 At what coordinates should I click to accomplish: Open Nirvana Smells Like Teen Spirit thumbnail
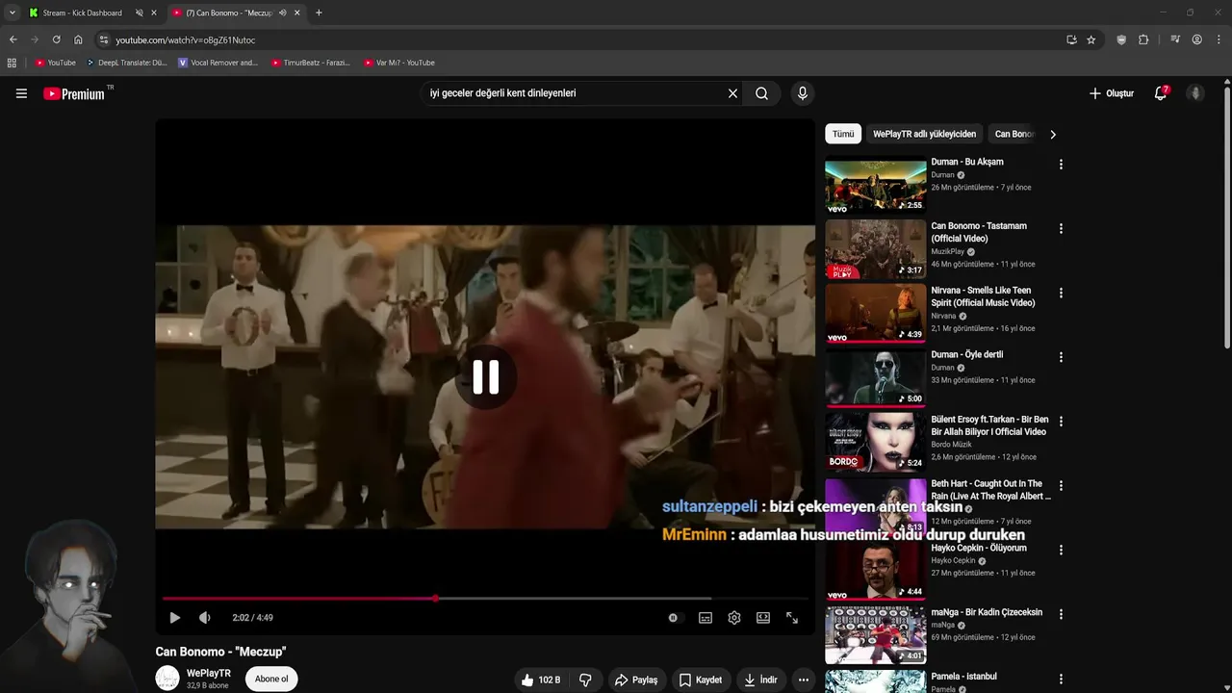pos(876,313)
